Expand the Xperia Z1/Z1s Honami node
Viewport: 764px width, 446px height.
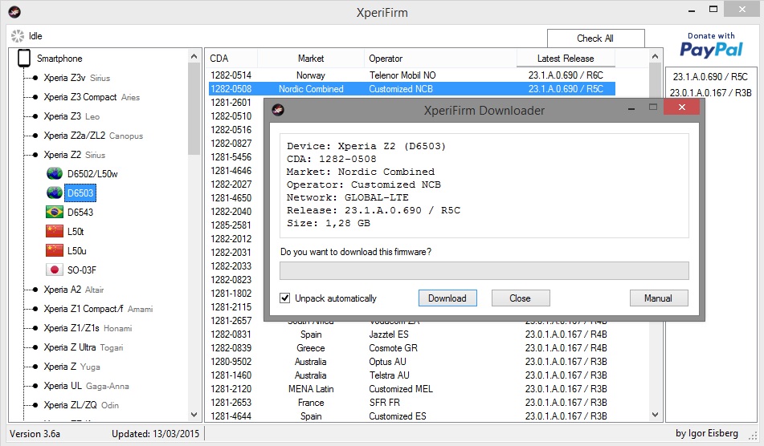[35, 328]
